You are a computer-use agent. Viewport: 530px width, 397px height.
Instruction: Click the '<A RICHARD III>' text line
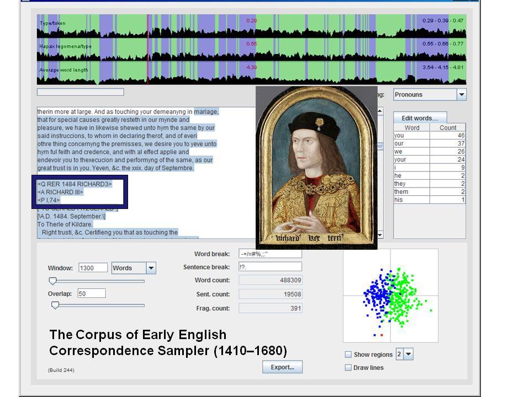pos(60,192)
